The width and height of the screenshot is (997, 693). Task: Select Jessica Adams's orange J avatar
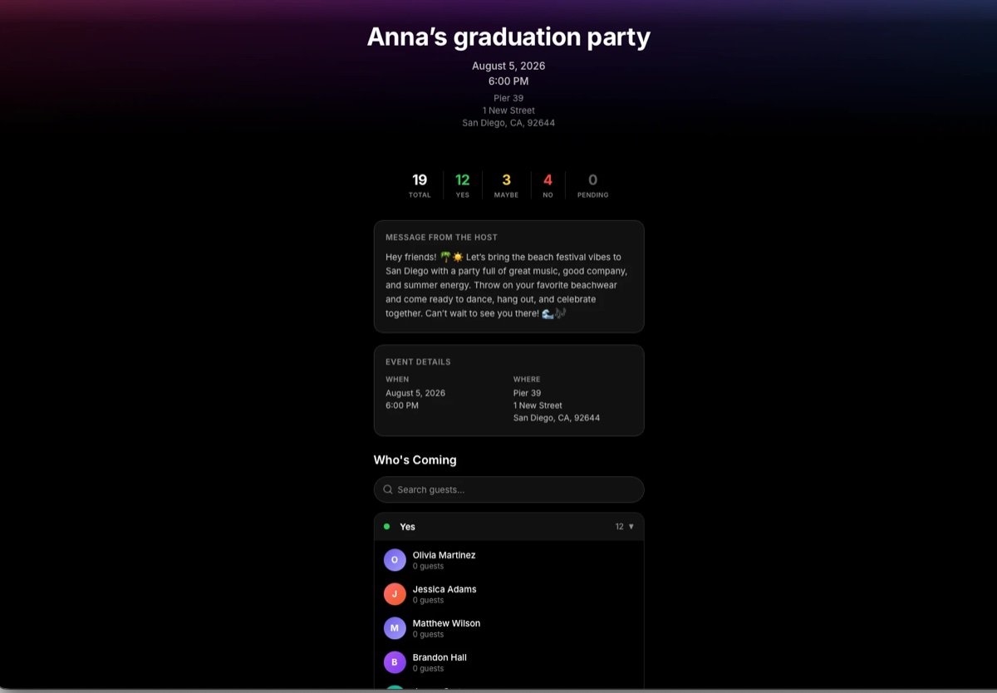point(395,594)
